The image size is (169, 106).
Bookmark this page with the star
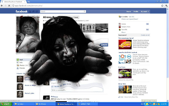[x=162, y=6]
